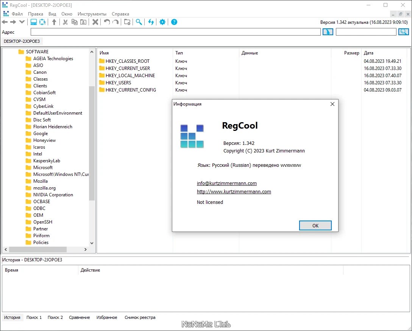Click the blue Help question mark icon
This screenshot has width=412, height=331.
(x=174, y=22)
